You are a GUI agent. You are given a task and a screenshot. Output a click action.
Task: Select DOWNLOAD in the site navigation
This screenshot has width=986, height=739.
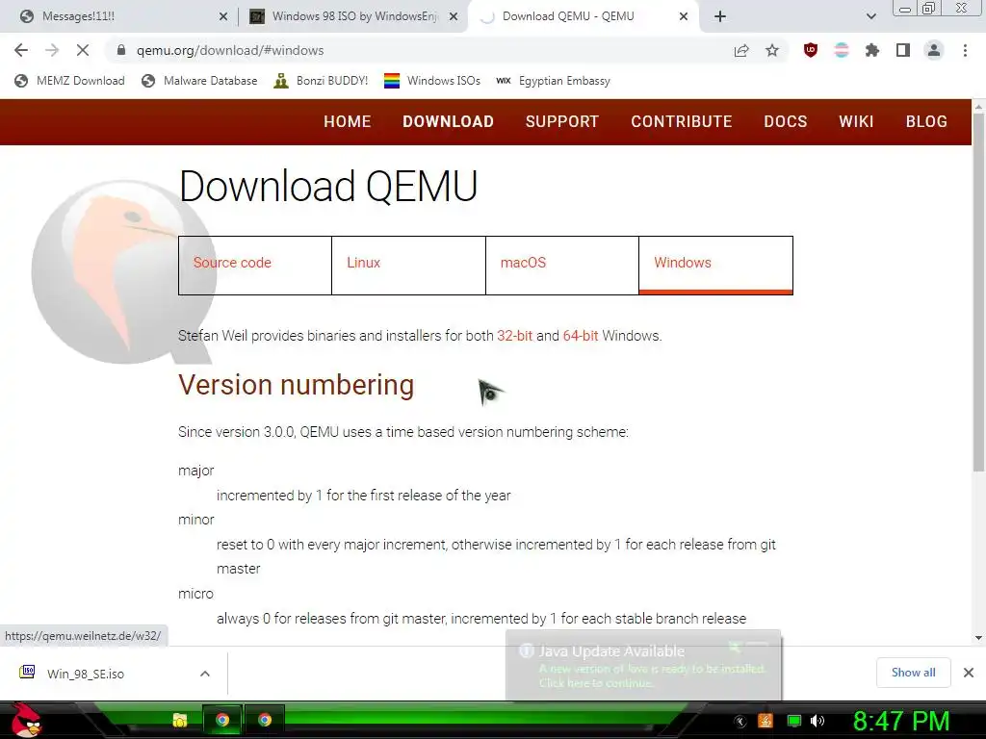point(449,122)
